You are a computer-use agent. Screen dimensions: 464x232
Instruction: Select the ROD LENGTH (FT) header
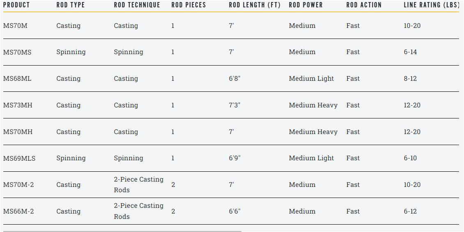coord(255,5)
